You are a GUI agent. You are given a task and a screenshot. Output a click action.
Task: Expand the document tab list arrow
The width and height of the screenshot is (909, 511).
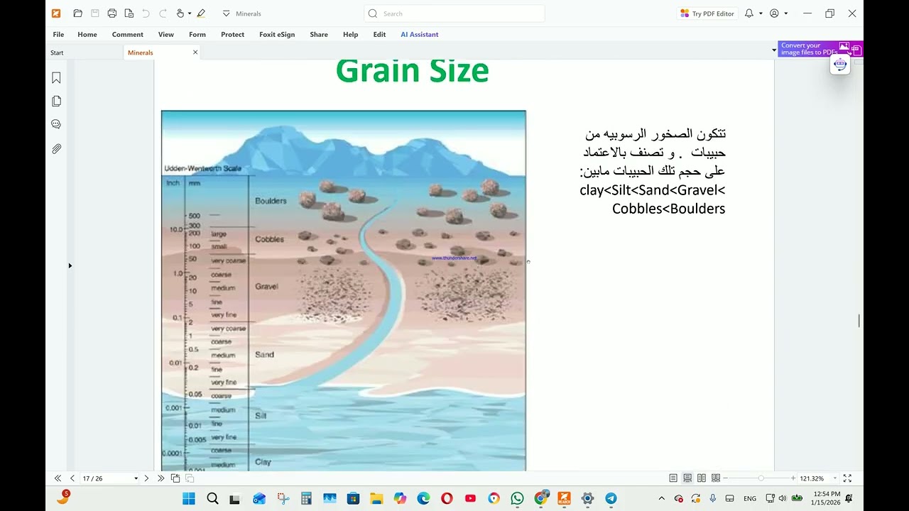point(774,50)
